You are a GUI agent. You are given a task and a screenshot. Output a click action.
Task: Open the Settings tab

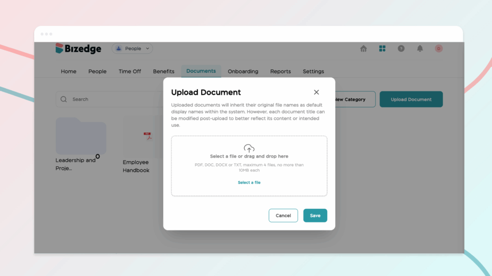[x=313, y=71]
